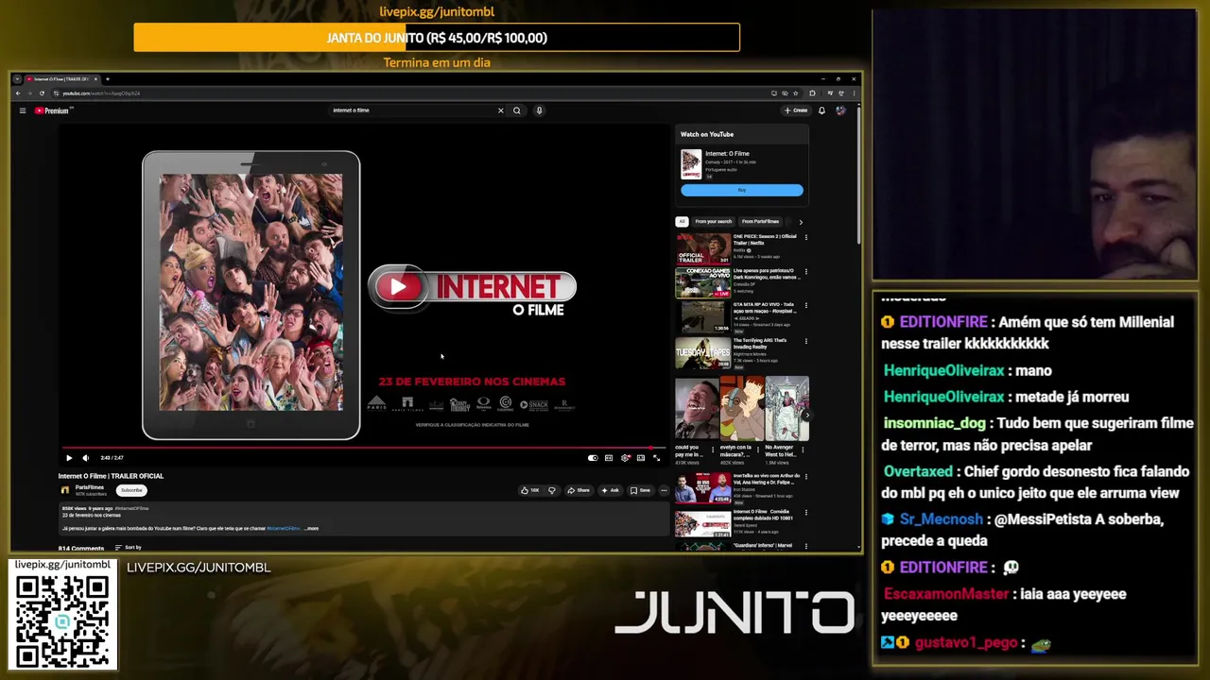Clear the YouTube search box text
The image size is (1210, 680).
click(501, 110)
